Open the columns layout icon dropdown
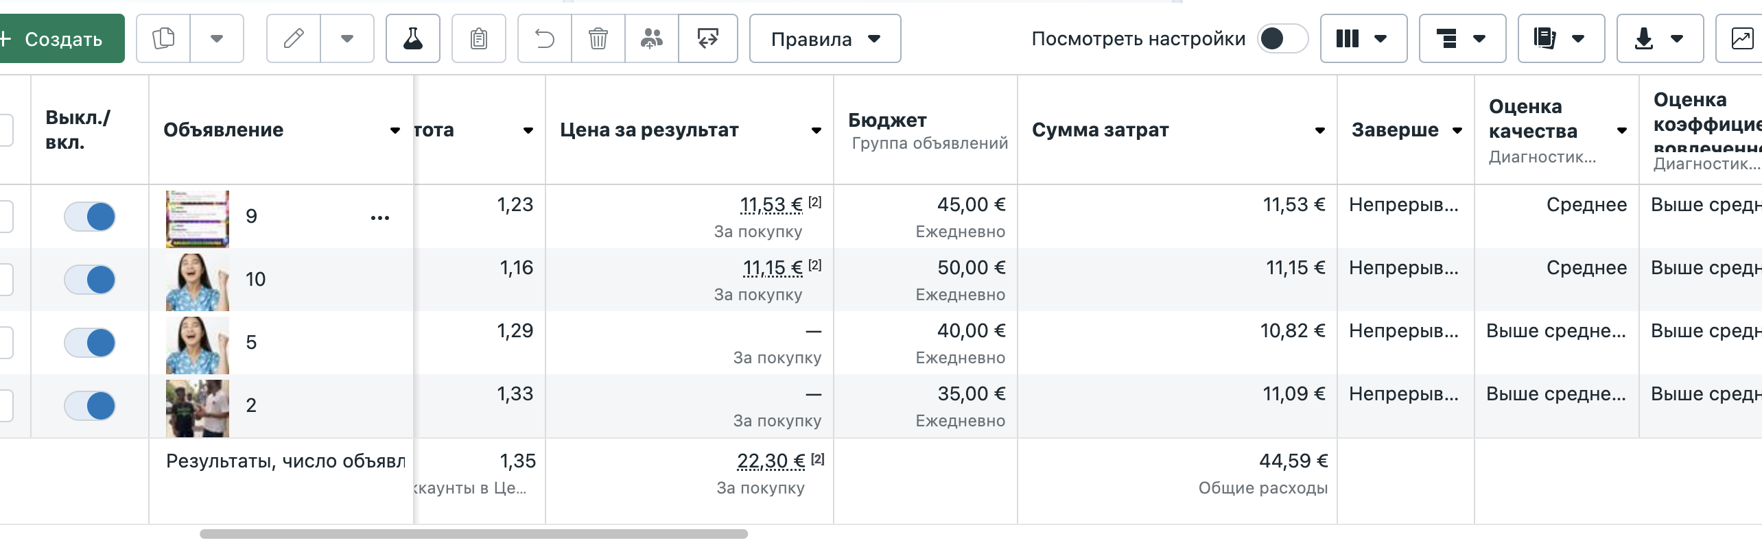The width and height of the screenshot is (1762, 547). click(x=1363, y=38)
